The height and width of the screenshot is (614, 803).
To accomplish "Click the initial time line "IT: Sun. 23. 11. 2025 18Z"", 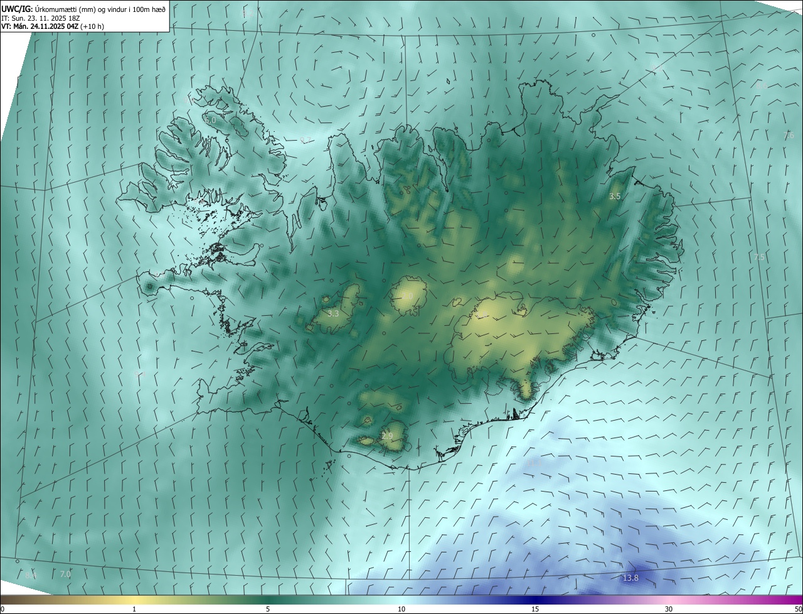I will coord(41,18).
